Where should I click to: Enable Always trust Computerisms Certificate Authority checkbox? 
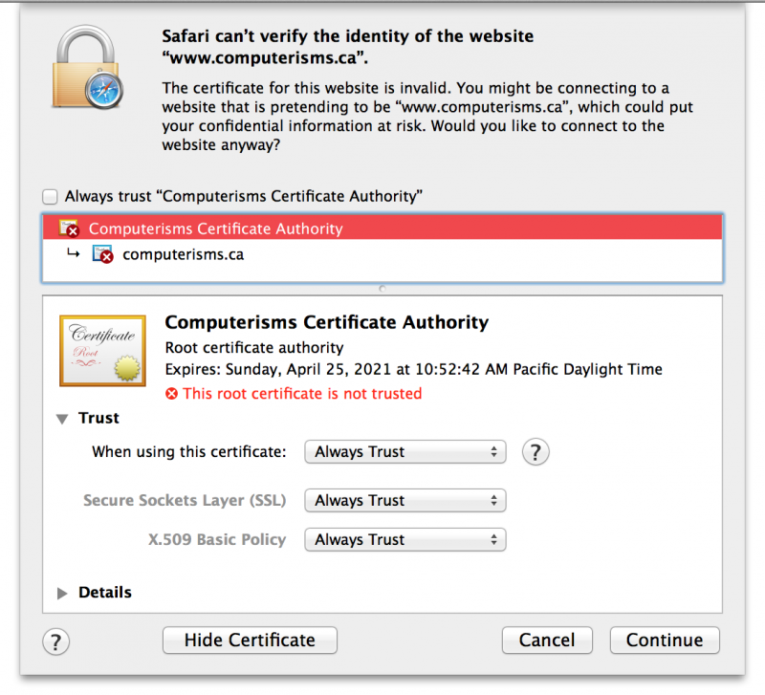(x=50, y=197)
